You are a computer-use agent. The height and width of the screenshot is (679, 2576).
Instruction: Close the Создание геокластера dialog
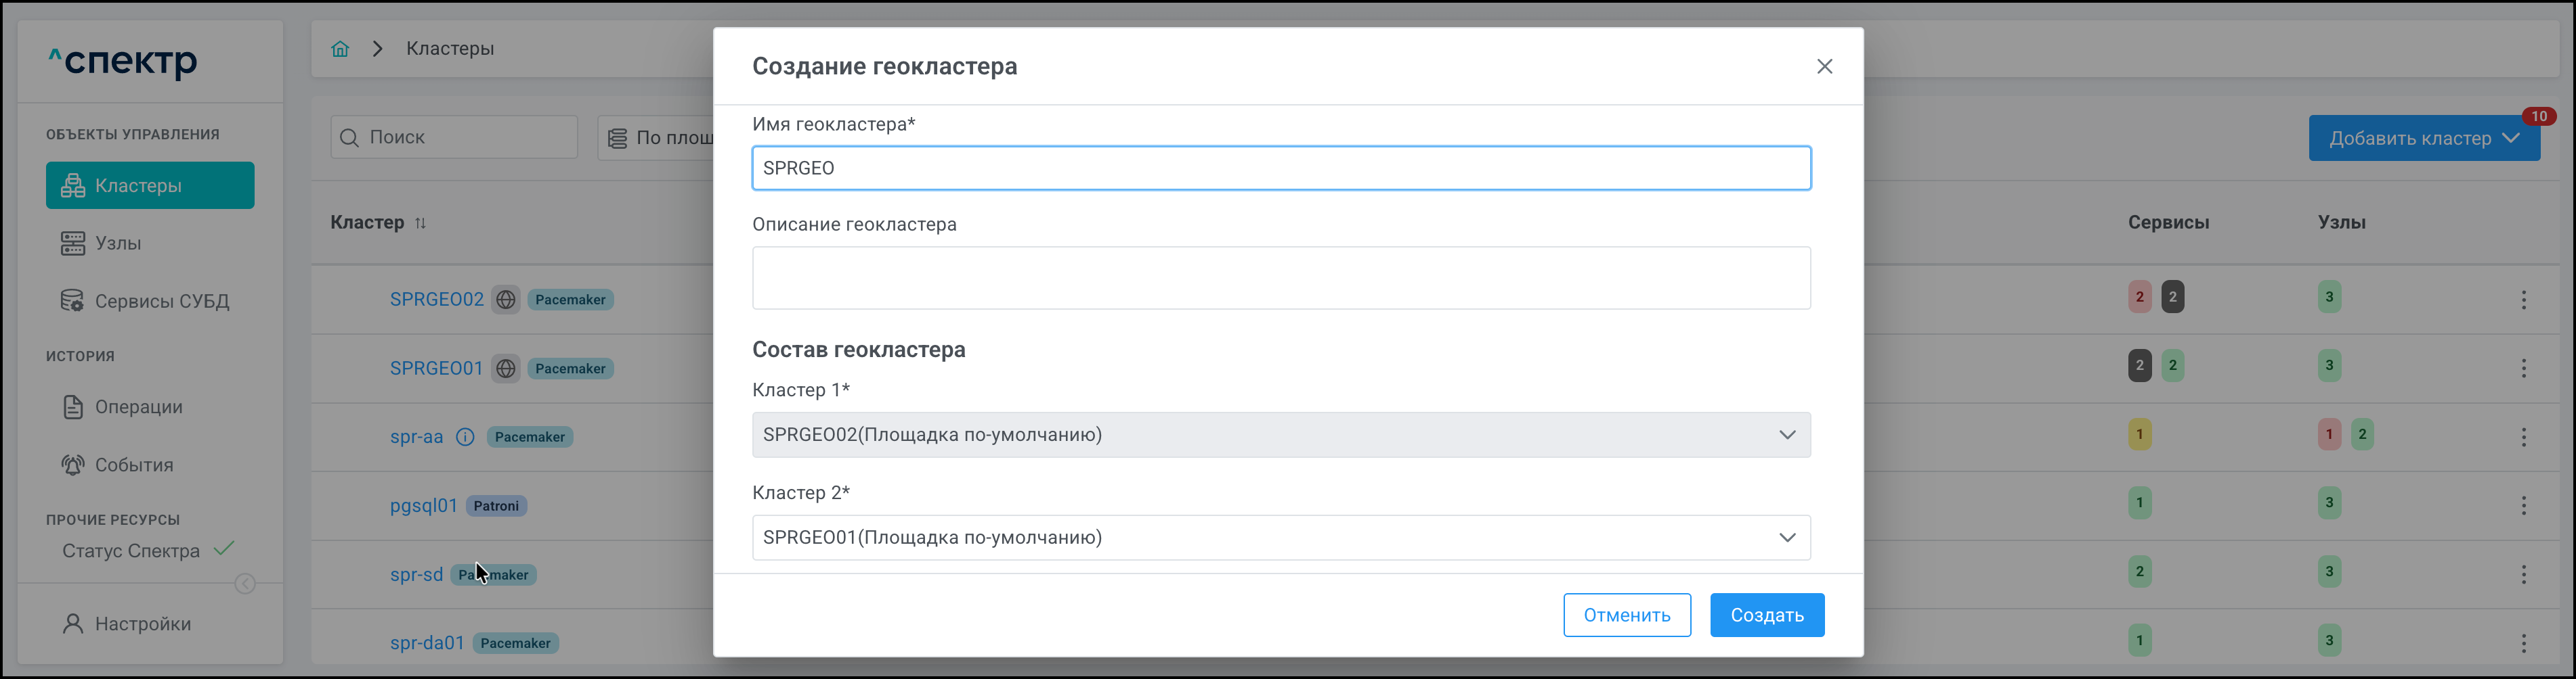coord(1824,67)
